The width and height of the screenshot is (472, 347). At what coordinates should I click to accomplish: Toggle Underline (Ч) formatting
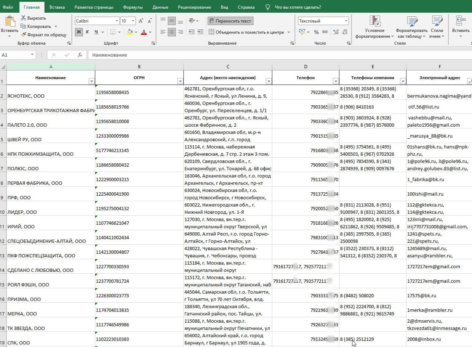96,32
